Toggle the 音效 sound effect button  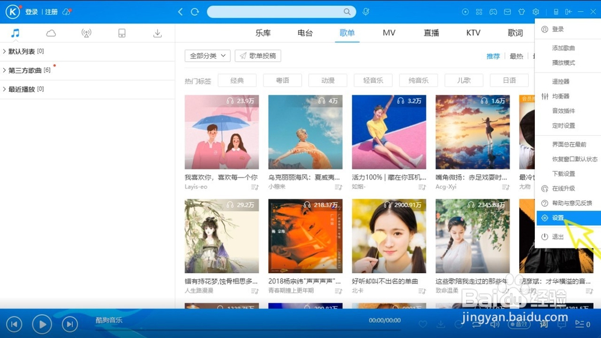(519, 324)
